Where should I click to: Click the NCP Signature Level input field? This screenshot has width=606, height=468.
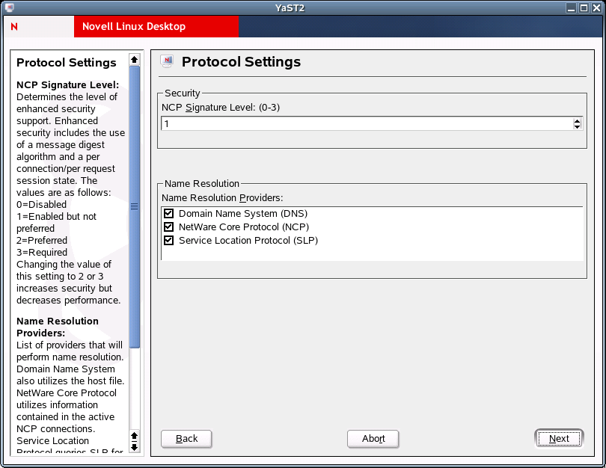[367, 124]
